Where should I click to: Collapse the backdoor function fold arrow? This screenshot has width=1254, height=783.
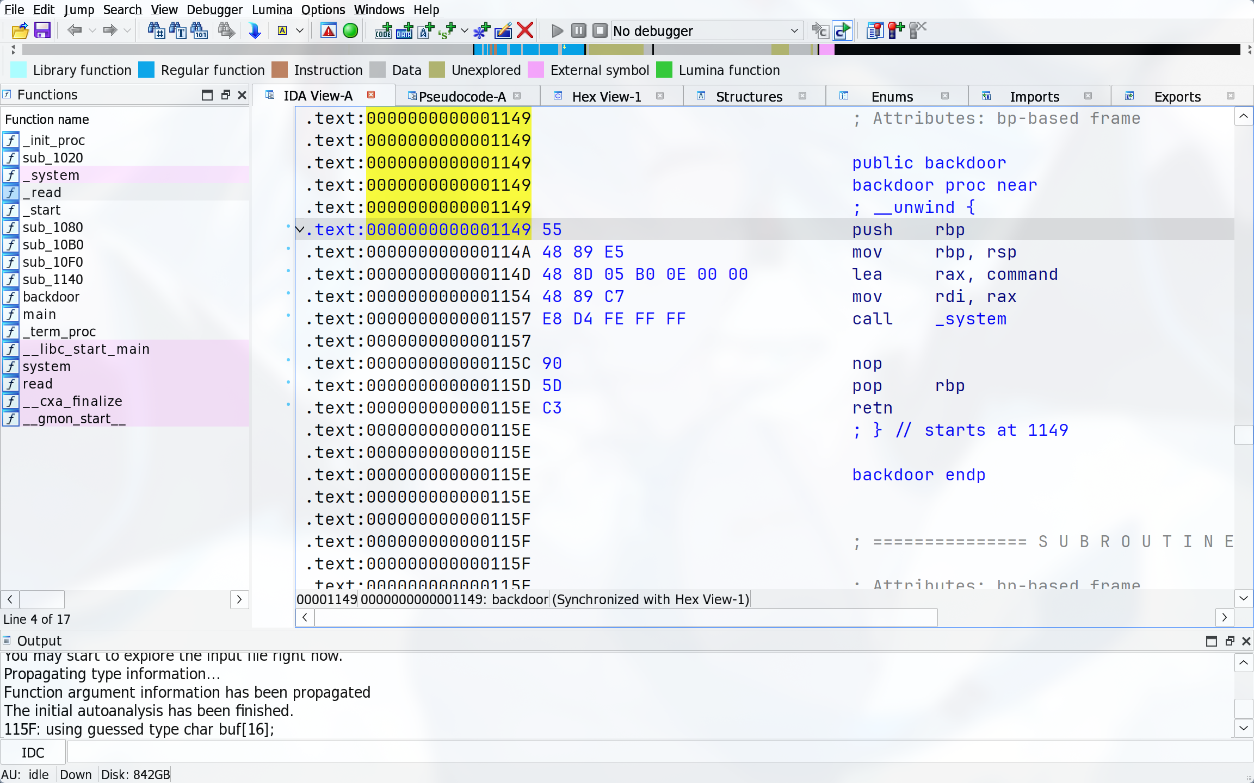click(x=300, y=229)
